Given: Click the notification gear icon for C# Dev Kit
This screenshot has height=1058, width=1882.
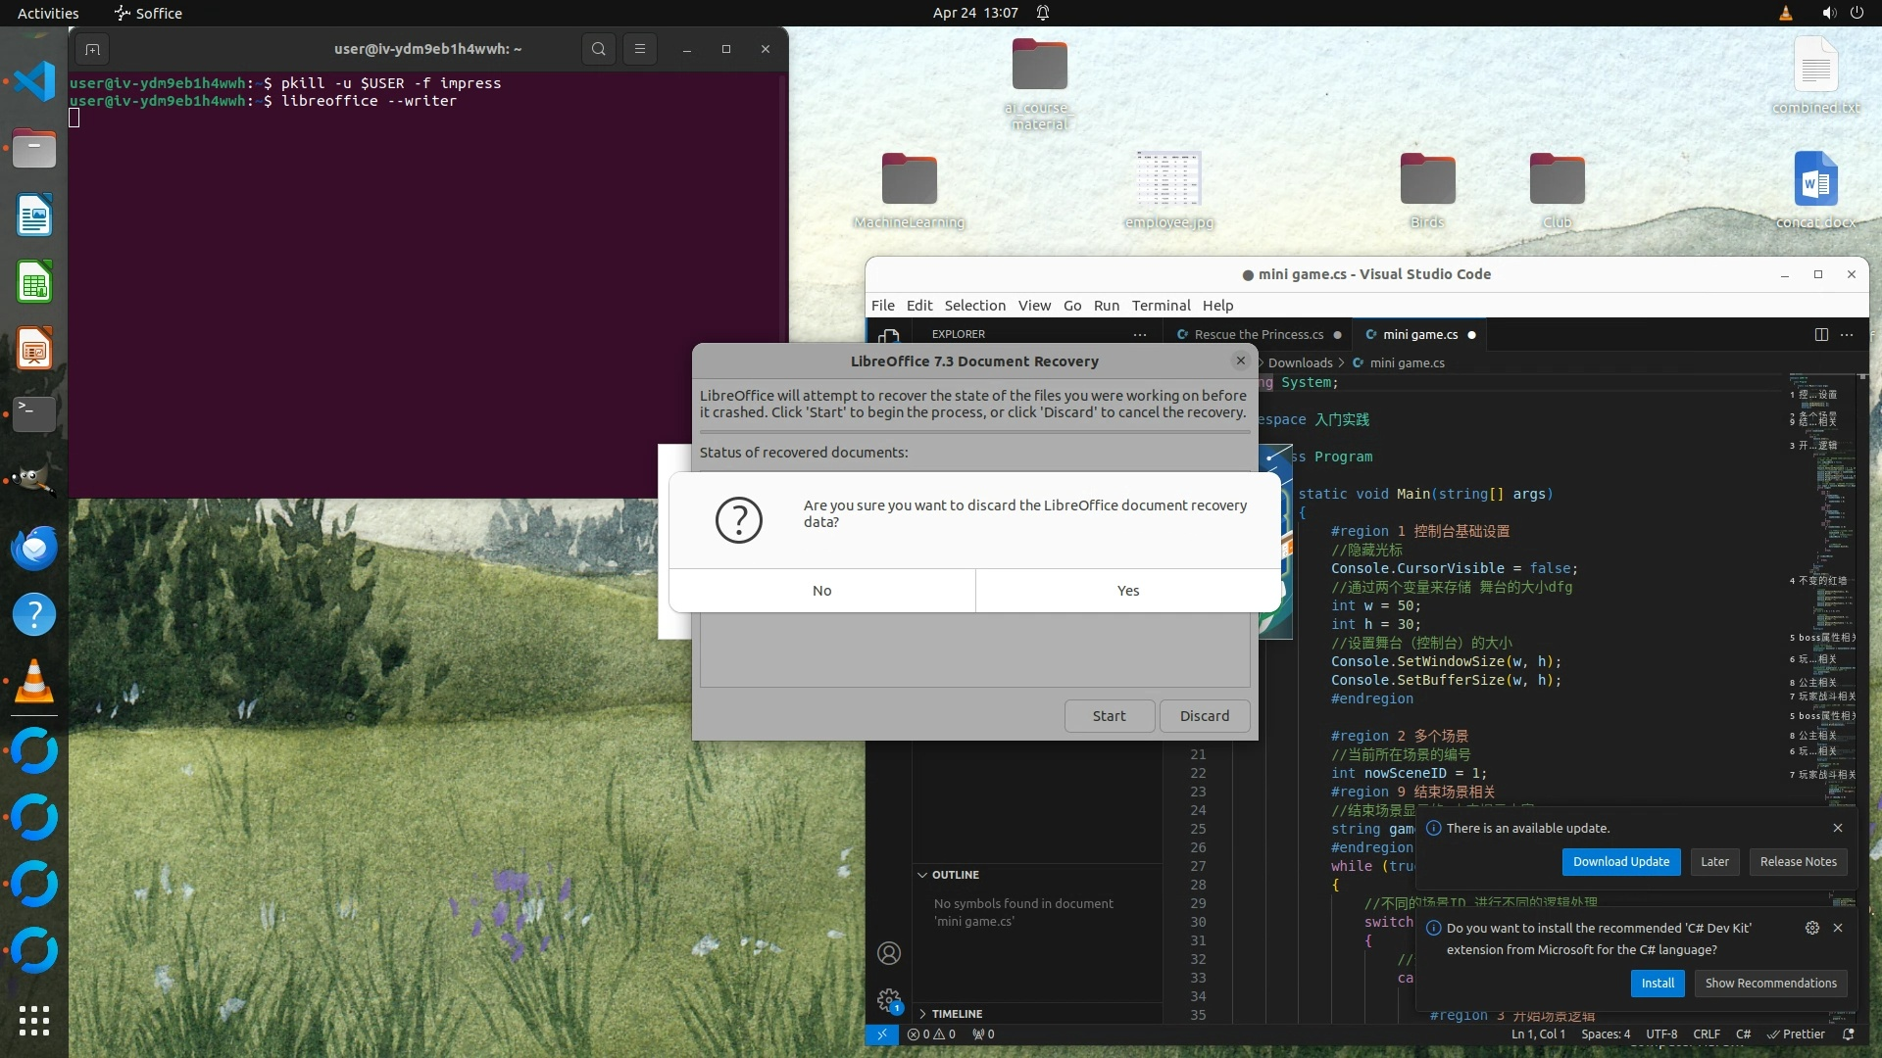Looking at the screenshot, I should point(1811,928).
